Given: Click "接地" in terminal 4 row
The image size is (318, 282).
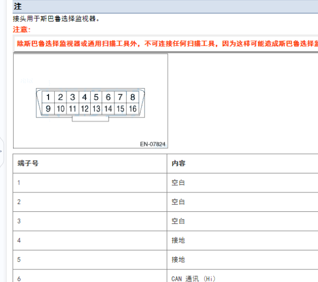Looking at the screenshot, I should [178, 240].
